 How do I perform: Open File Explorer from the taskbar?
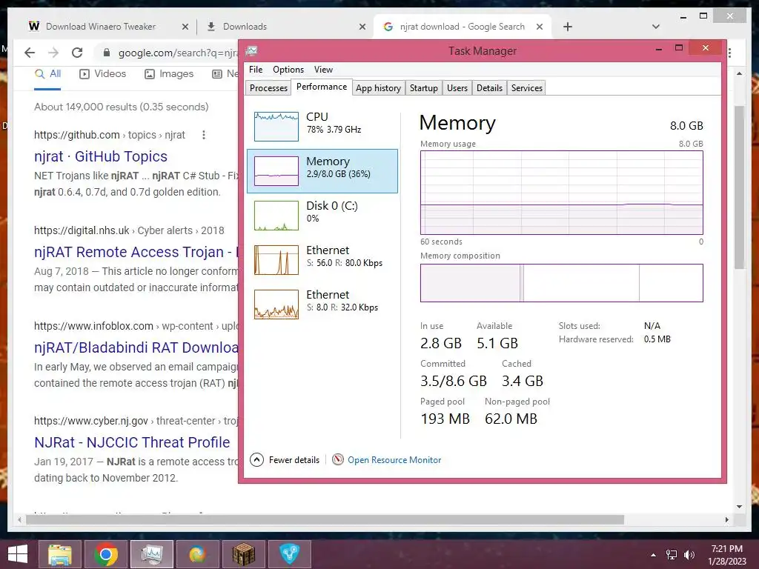tap(59, 554)
